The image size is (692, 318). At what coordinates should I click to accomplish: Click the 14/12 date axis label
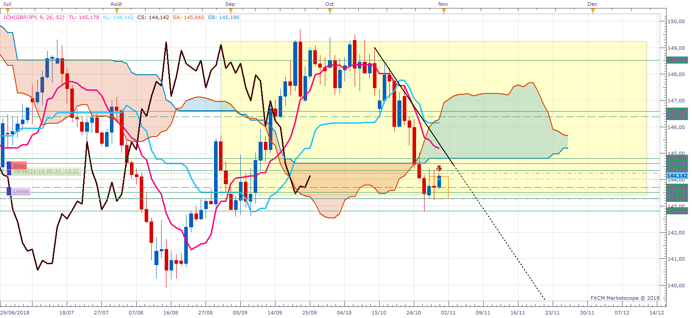[x=657, y=313]
